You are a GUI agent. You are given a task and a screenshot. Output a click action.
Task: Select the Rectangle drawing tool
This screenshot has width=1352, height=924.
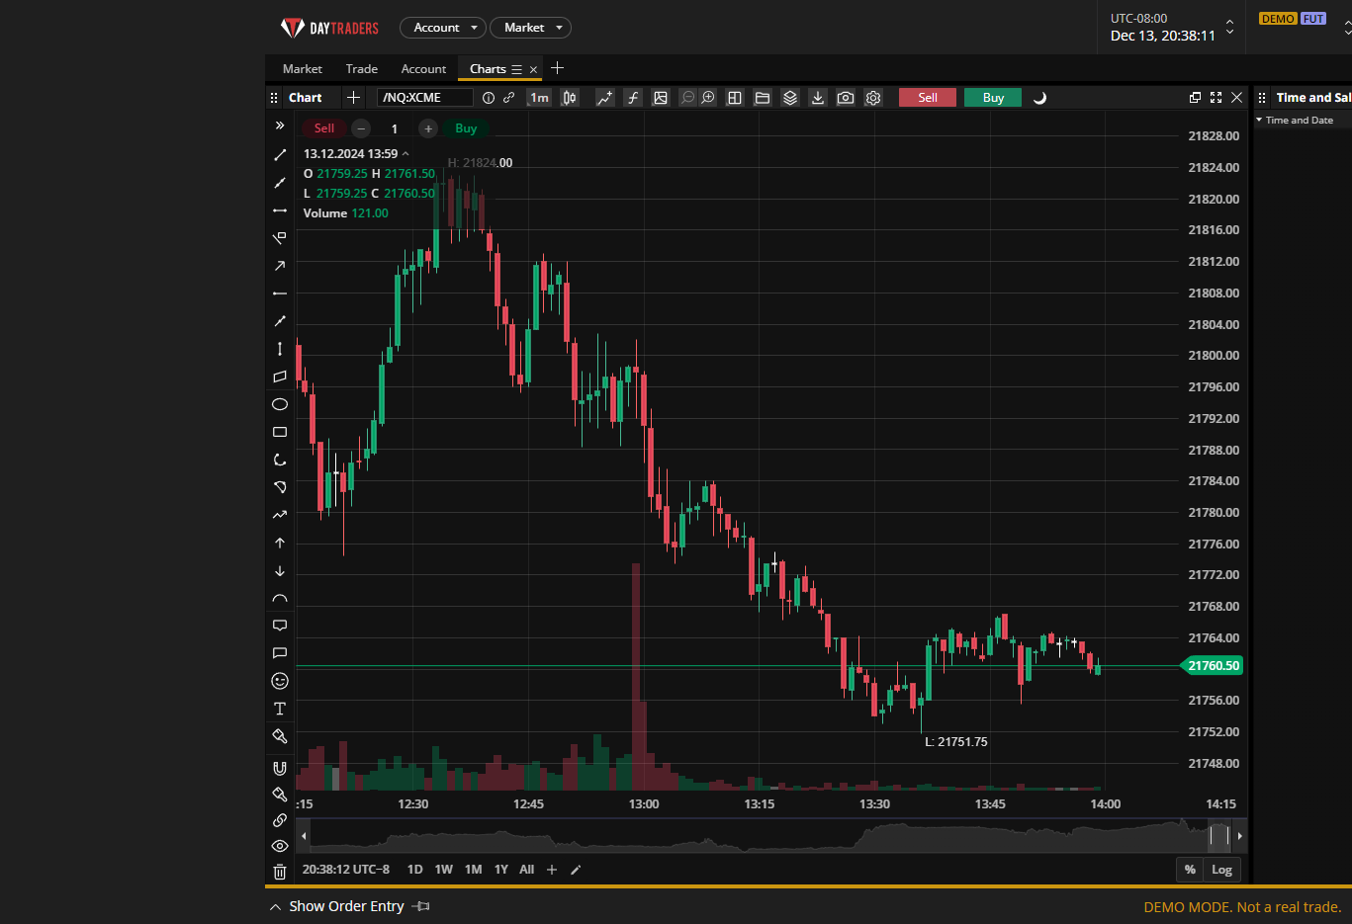280,432
